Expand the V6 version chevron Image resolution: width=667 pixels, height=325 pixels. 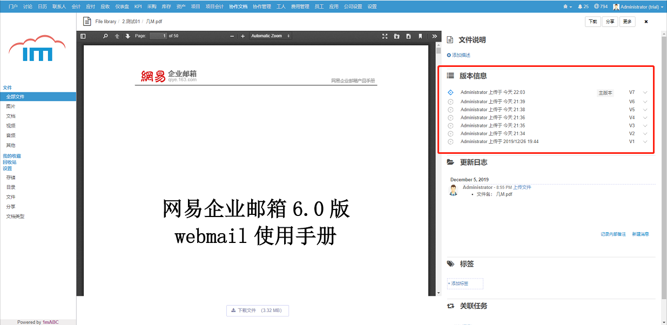click(x=645, y=101)
